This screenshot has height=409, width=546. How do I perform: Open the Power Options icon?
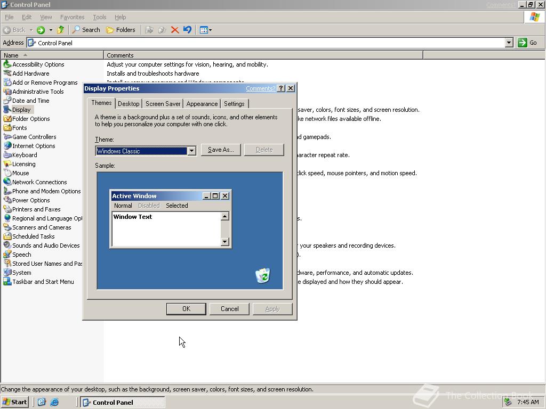click(7, 200)
